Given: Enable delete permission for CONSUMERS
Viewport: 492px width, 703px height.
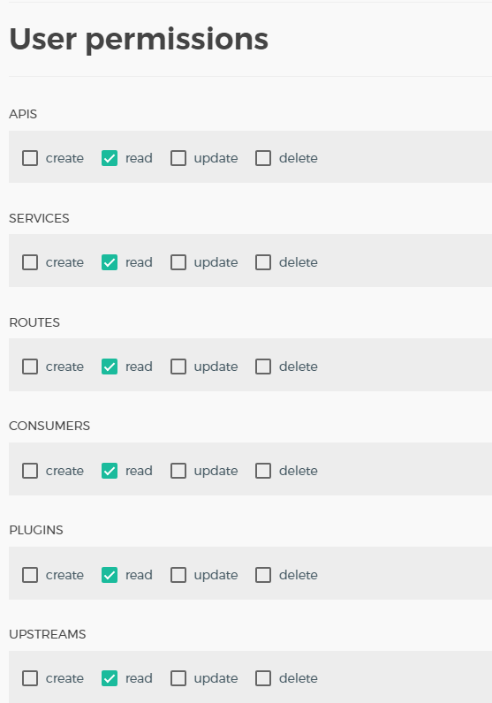Looking at the screenshot, I should 263,471.
